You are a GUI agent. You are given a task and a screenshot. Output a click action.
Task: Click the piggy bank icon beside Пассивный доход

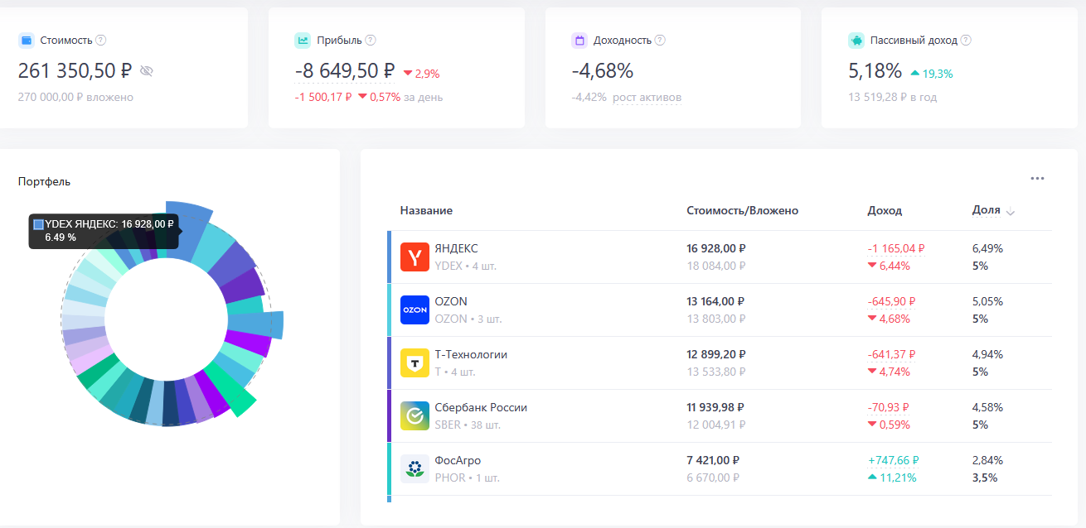pos(856,40)
